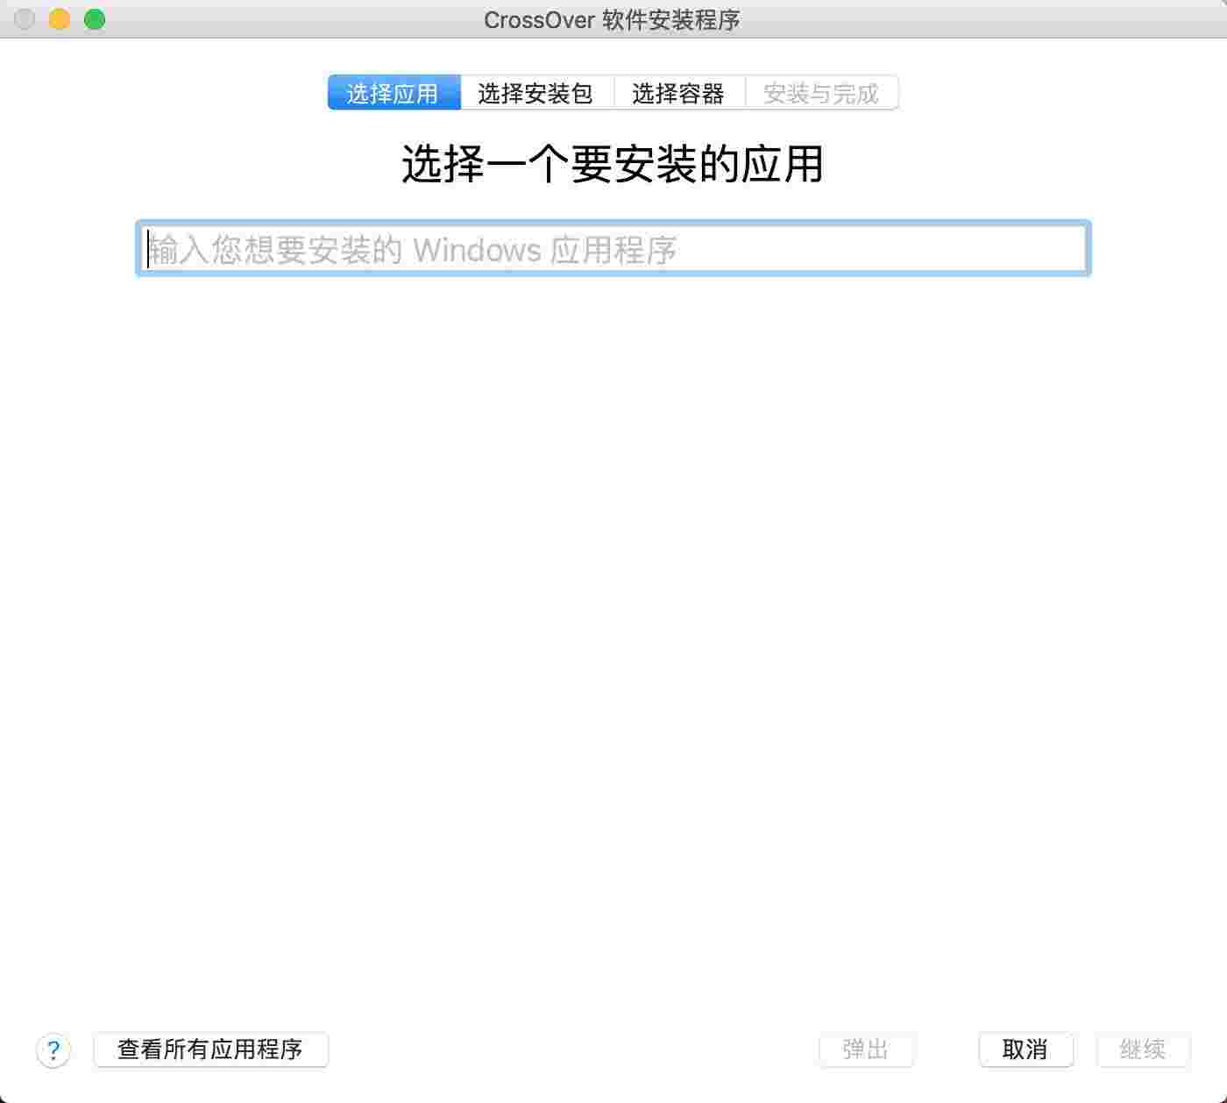Focus the Windows application search field
This screenshot has height=1103, width=1227.
pos(613,249)
